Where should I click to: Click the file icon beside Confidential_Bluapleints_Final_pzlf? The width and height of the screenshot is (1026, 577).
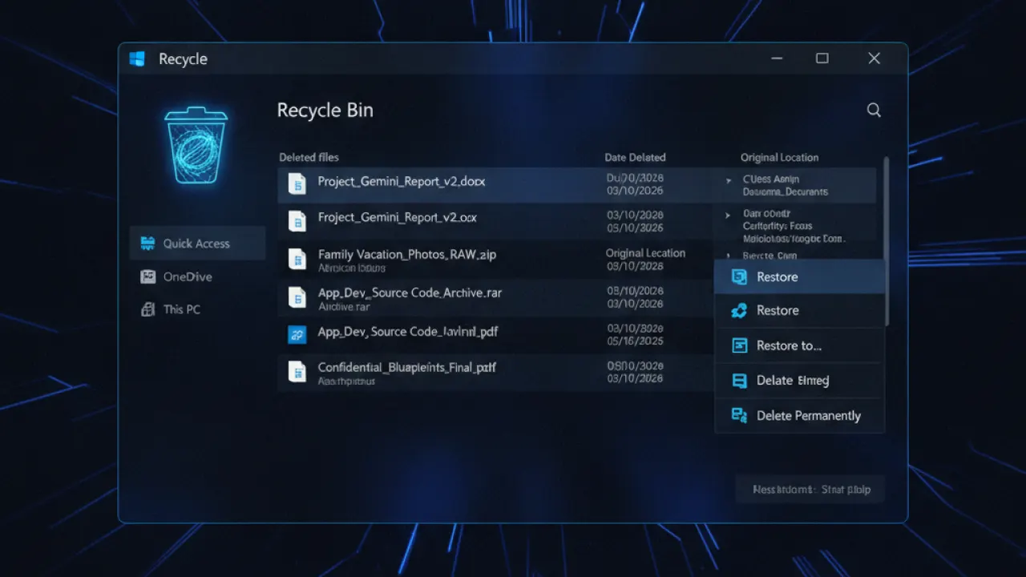click(297, 371)
